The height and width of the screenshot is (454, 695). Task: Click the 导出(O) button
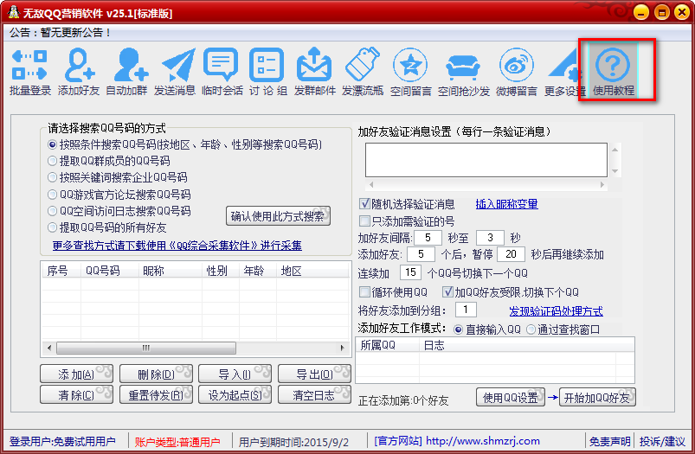pyautogui.click(x=314, y=374)
